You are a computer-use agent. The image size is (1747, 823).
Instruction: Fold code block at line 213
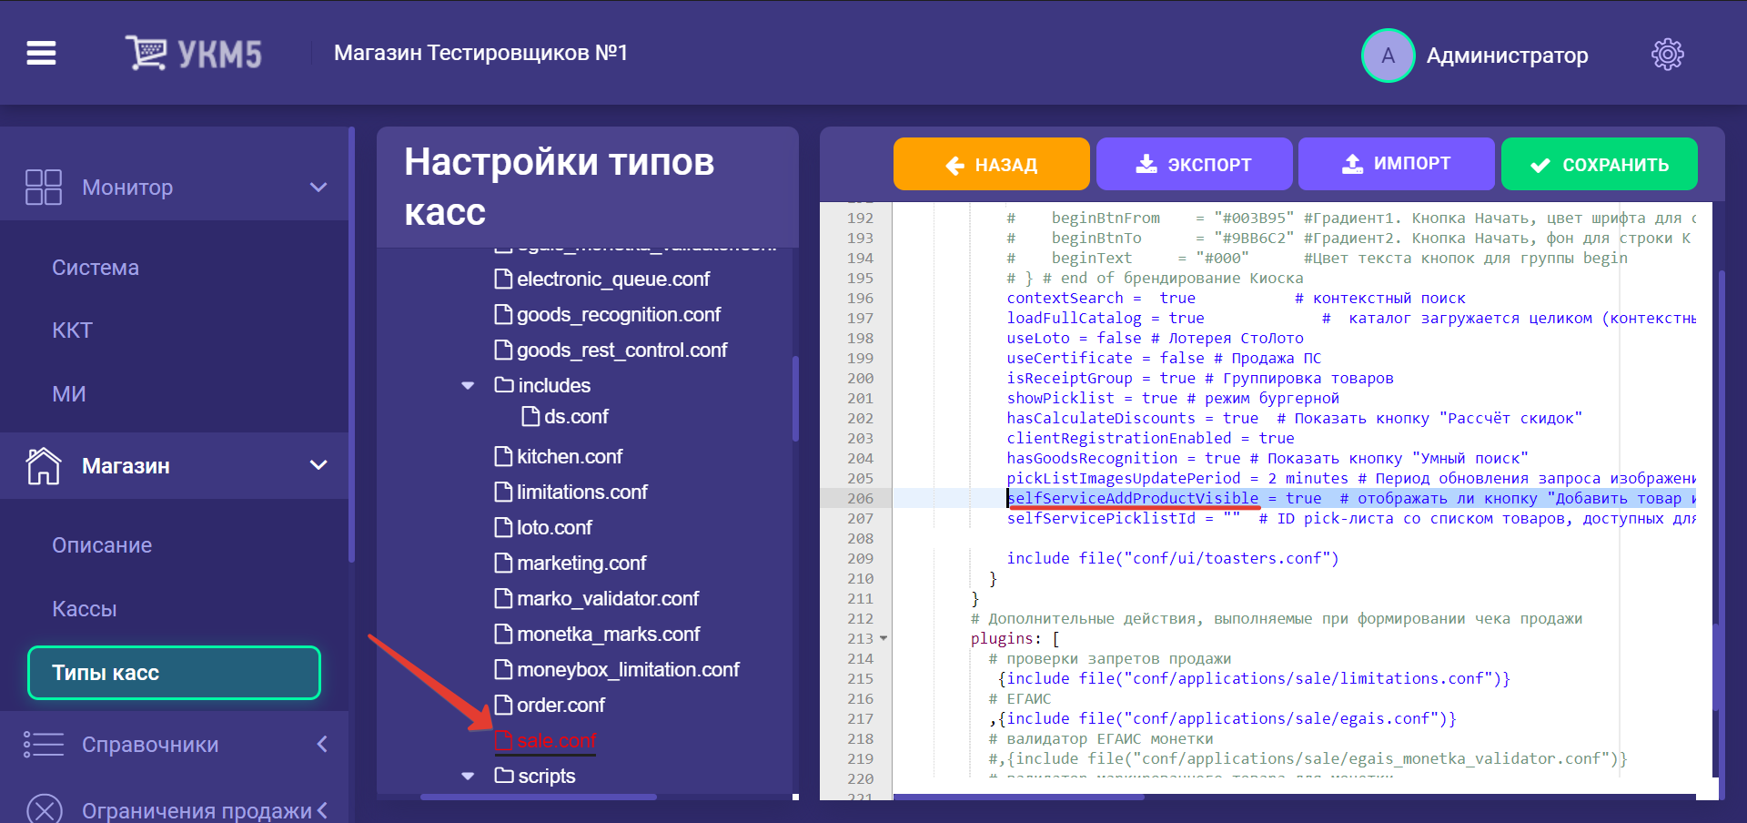click(x=884, y=638)
